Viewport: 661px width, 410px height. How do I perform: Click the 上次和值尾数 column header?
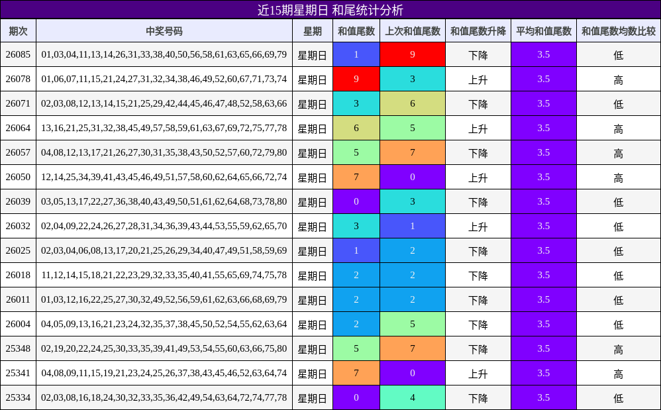(x=412, y=30)
